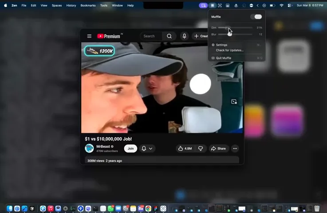The height and width of the screenshot is (213, 327).
Task: Open MrBeast's channel avatar
Action: [x=90, y=149]
